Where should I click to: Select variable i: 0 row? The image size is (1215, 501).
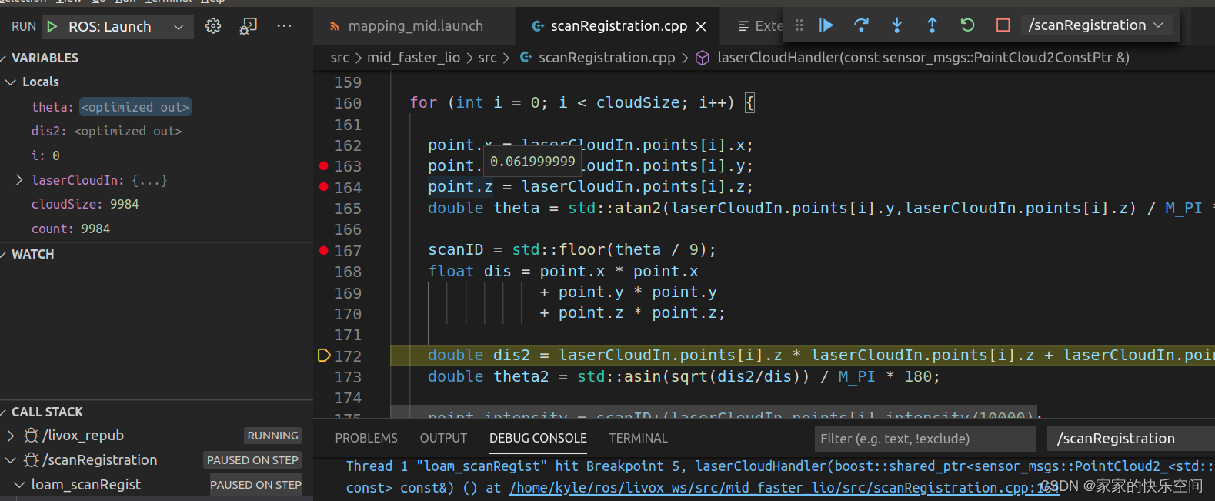click(156, 155)
